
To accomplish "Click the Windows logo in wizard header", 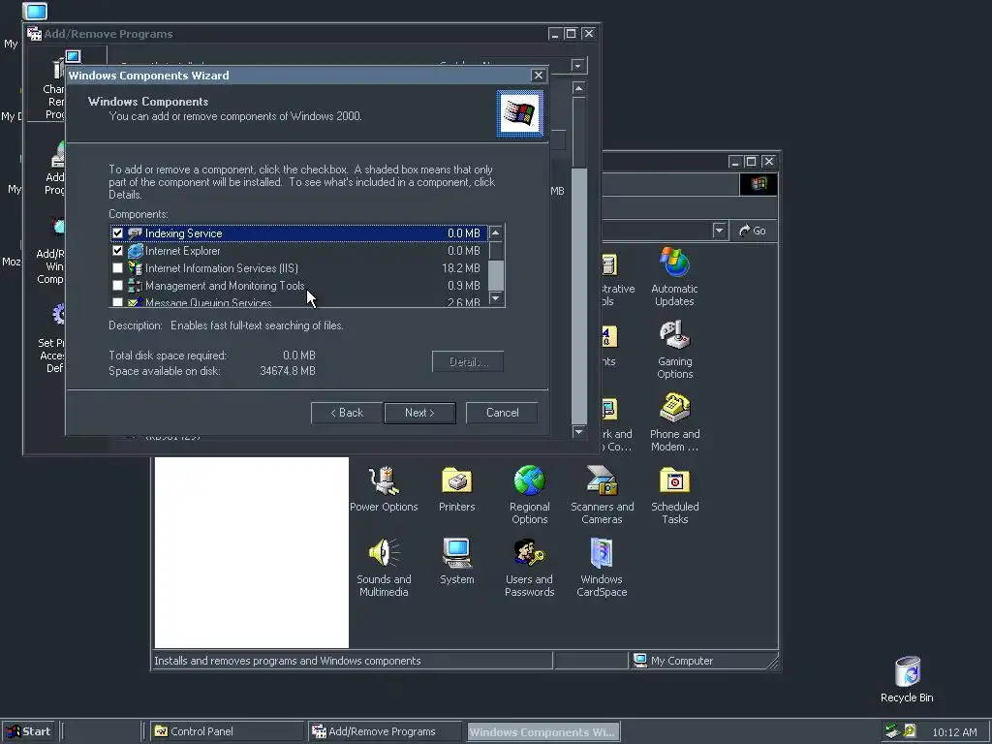I will click(x=519, y=114).
